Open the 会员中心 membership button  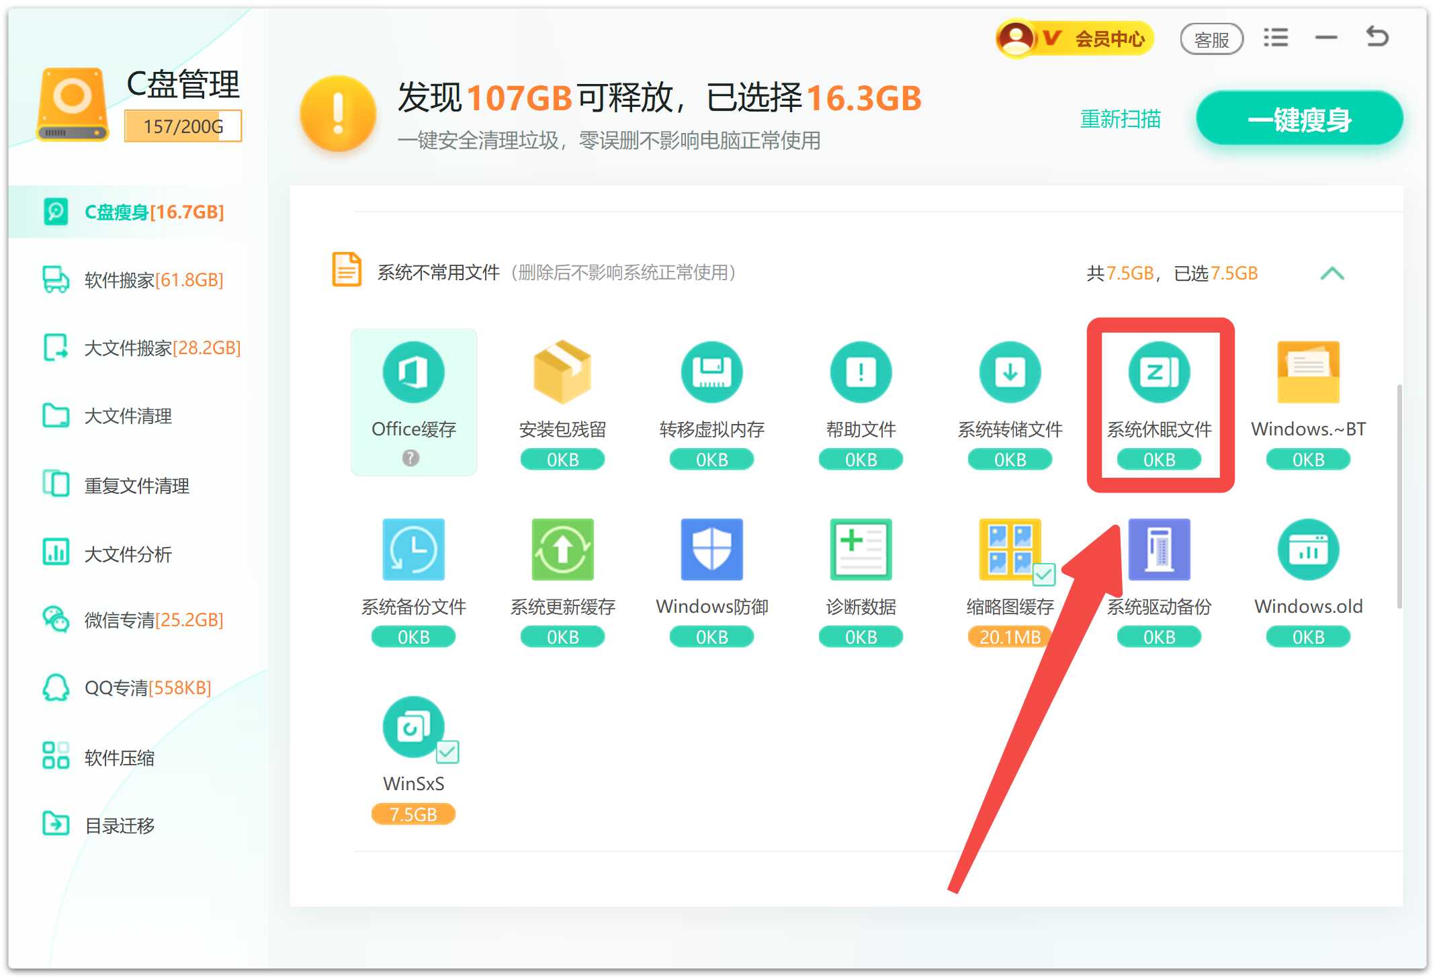(x=1075, y=38)
